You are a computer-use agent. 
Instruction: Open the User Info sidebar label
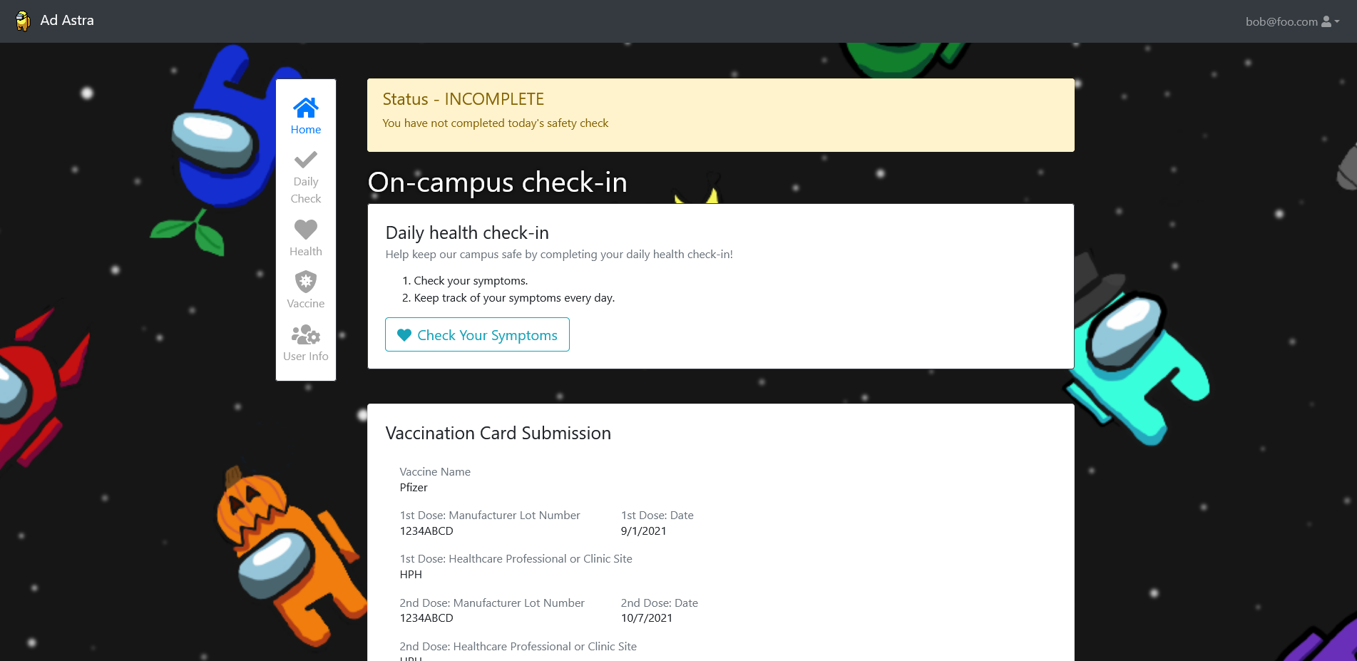pos(306,357)
